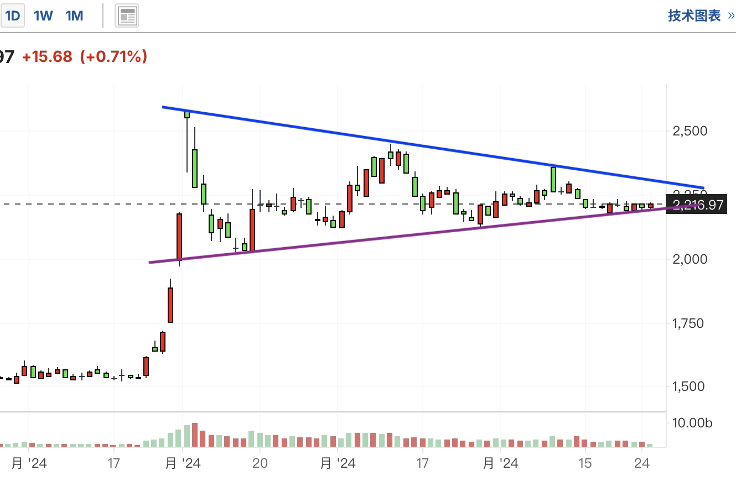This screenshot has height=481, width=736.
Task: Click the current price label 2,216.97
Action: point(697,205)
